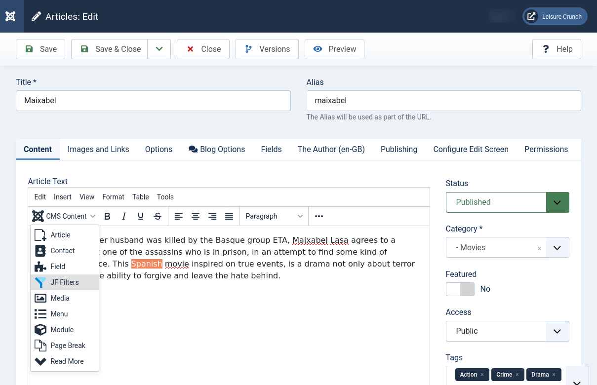This screenshot has width=597, height=385.
Task: Apply strikethrough formatting
Action: (x=158, y=216)
